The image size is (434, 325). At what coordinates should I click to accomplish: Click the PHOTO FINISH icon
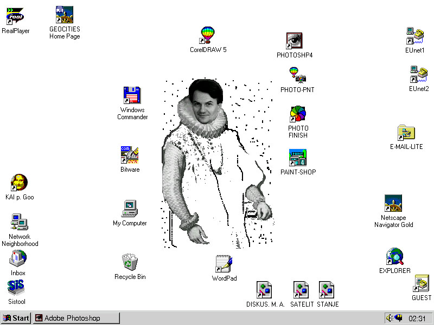point(298,115)
